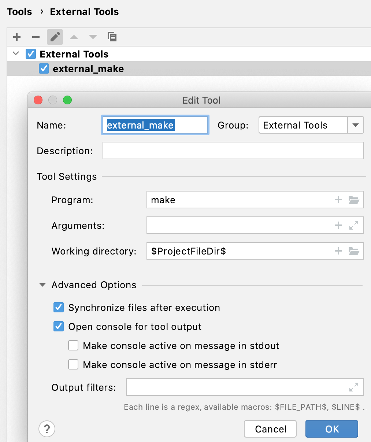Confirm changes with the OK button
The width and height of the screenshot is (371, 442).
point(331,428)
